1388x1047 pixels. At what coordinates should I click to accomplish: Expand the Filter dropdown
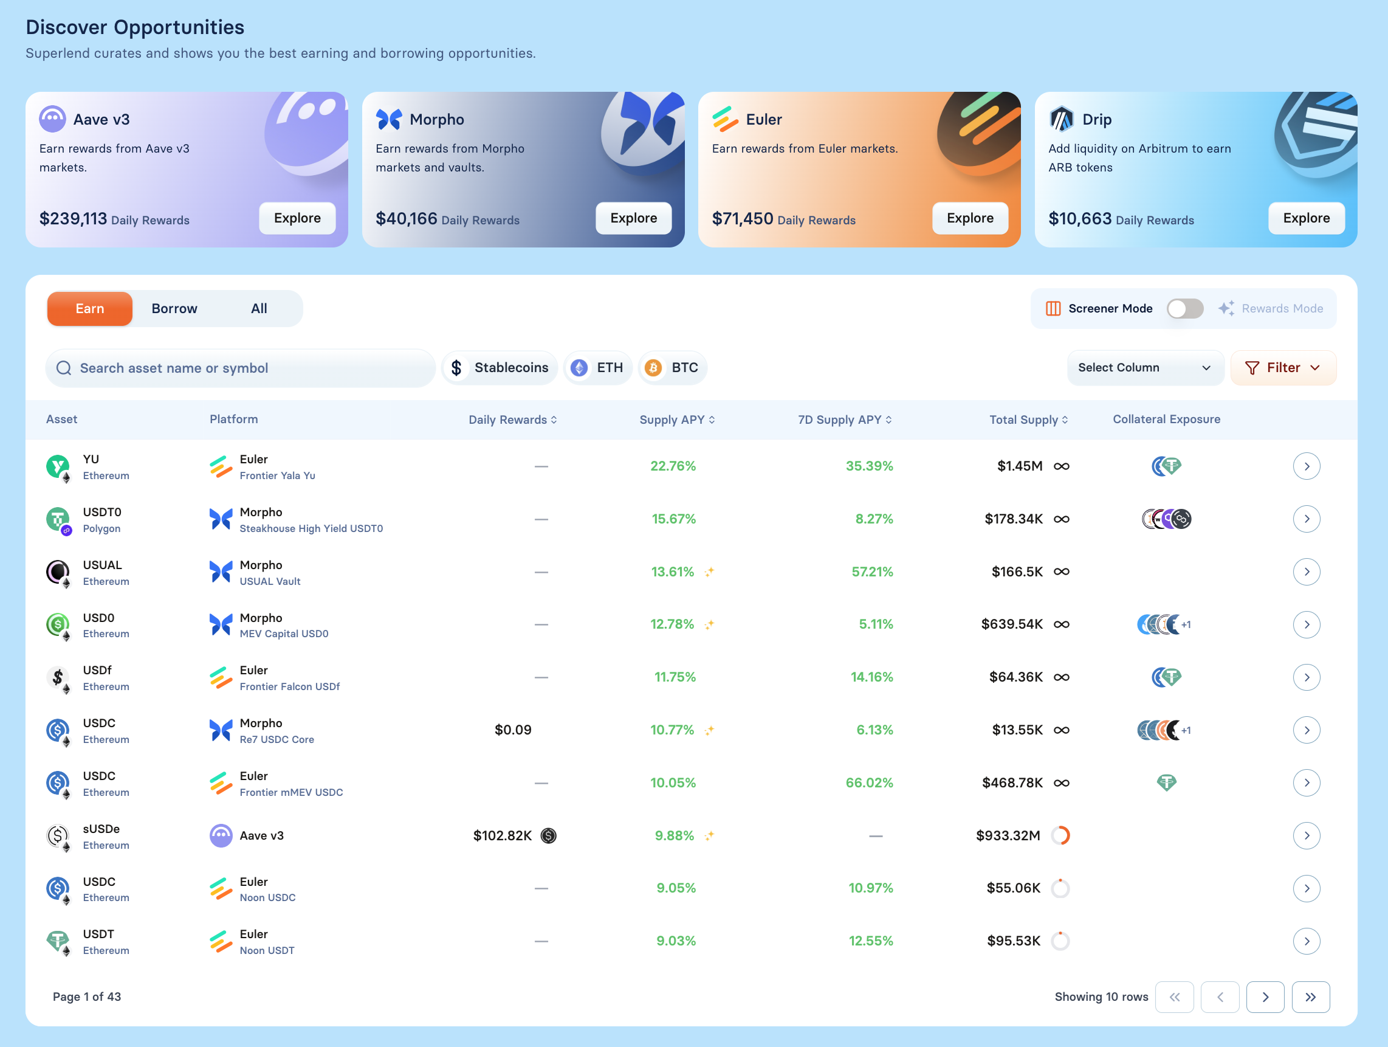1283,368
